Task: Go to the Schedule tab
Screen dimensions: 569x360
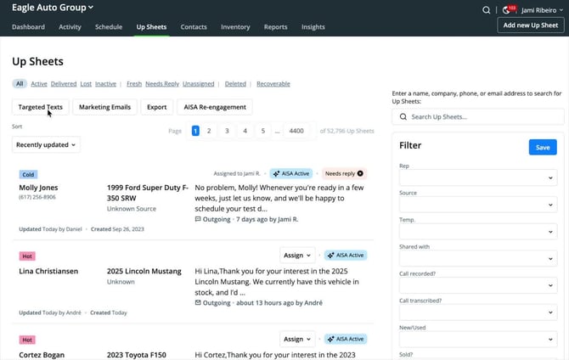Action: point(109,27)
